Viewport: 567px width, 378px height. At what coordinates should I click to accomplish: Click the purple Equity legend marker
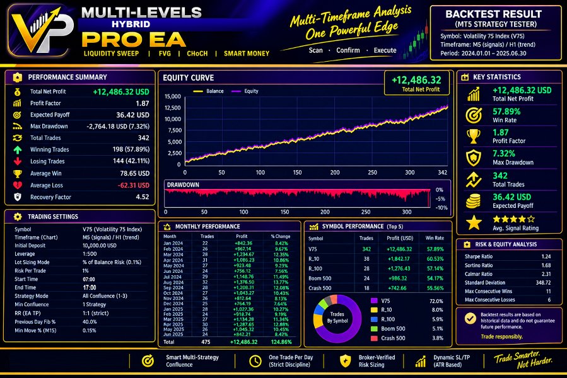coord(236,91)
